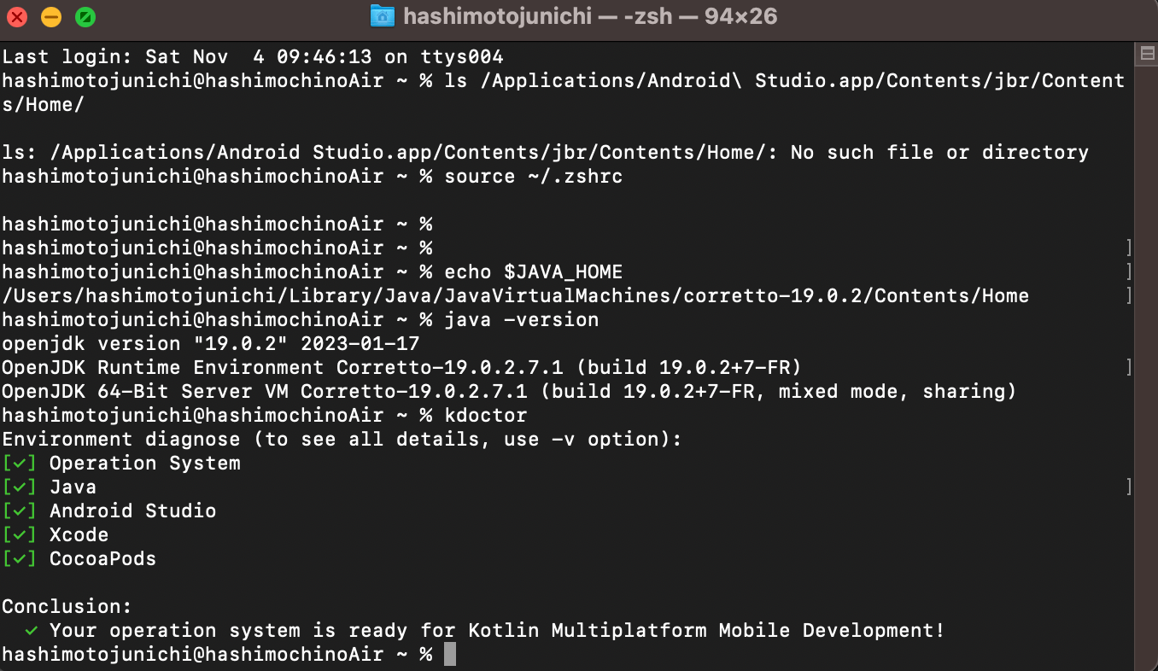This screenshot has height=671, width=1158.
Task: Close the Terminal window with the red button
Action: point(17,16)
